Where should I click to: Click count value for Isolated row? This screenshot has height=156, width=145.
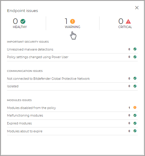pyautogui.click(x=129, y=86)
